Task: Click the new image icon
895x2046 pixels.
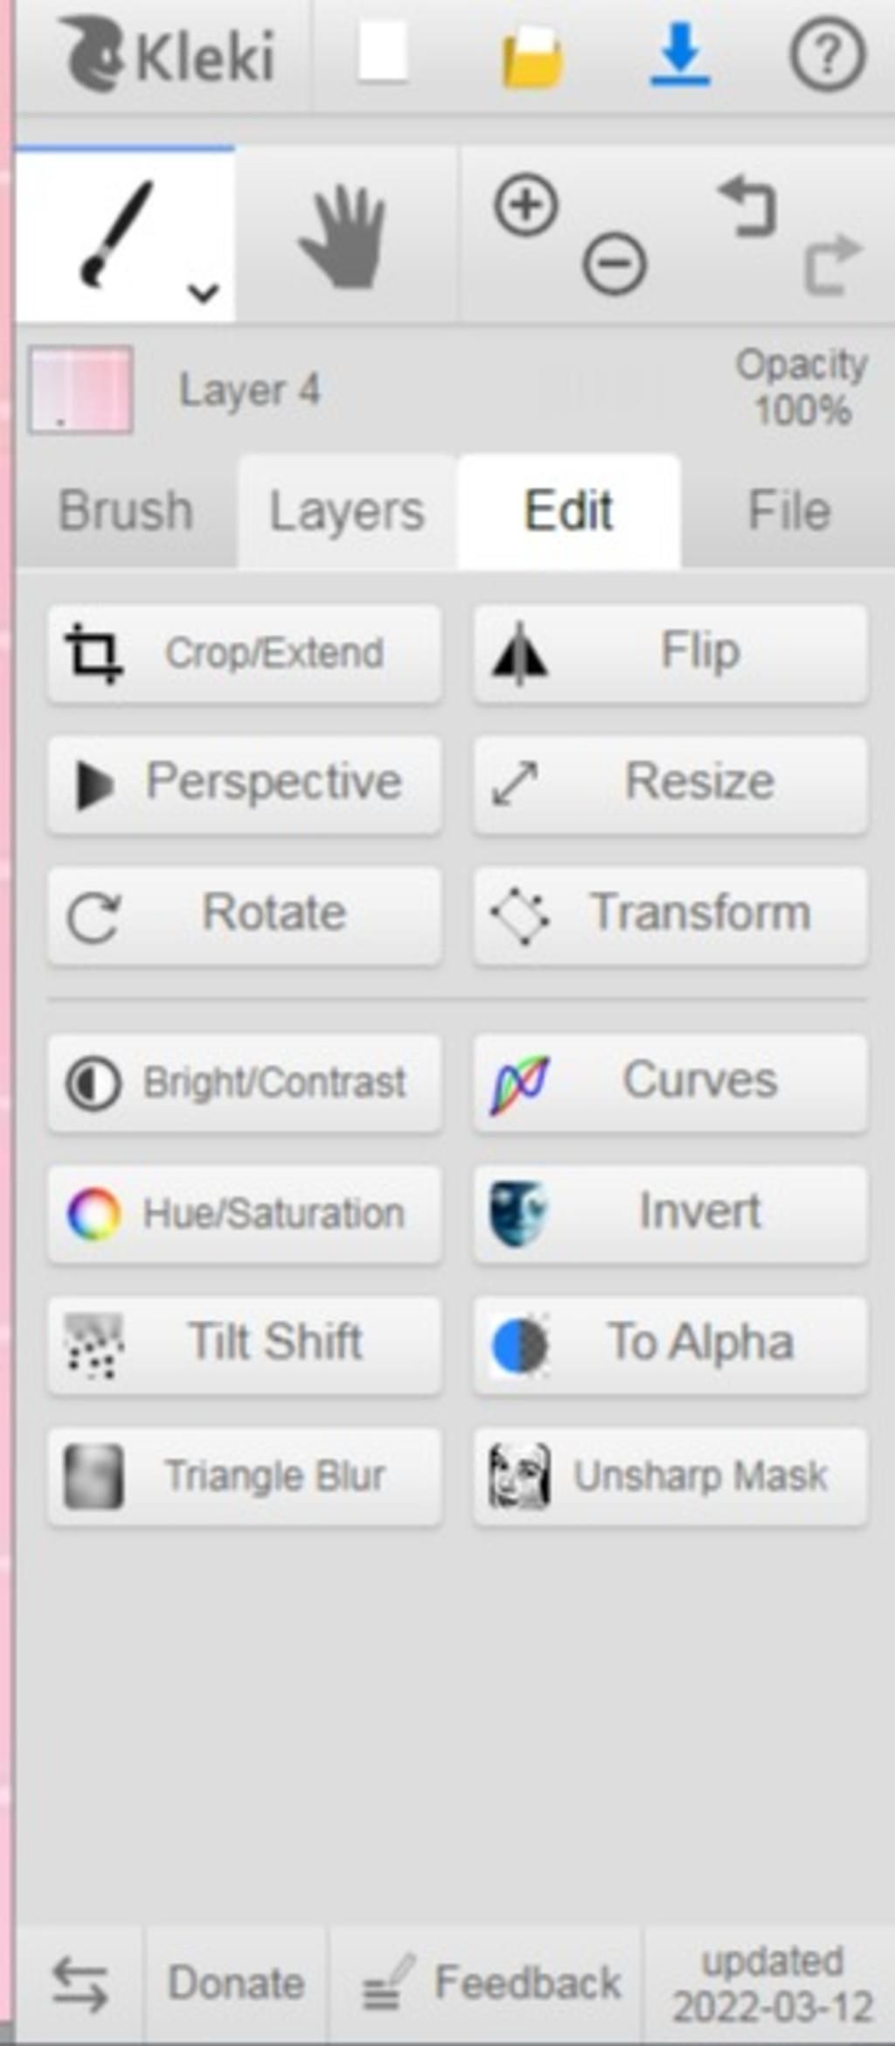Action: click(383, 53)
